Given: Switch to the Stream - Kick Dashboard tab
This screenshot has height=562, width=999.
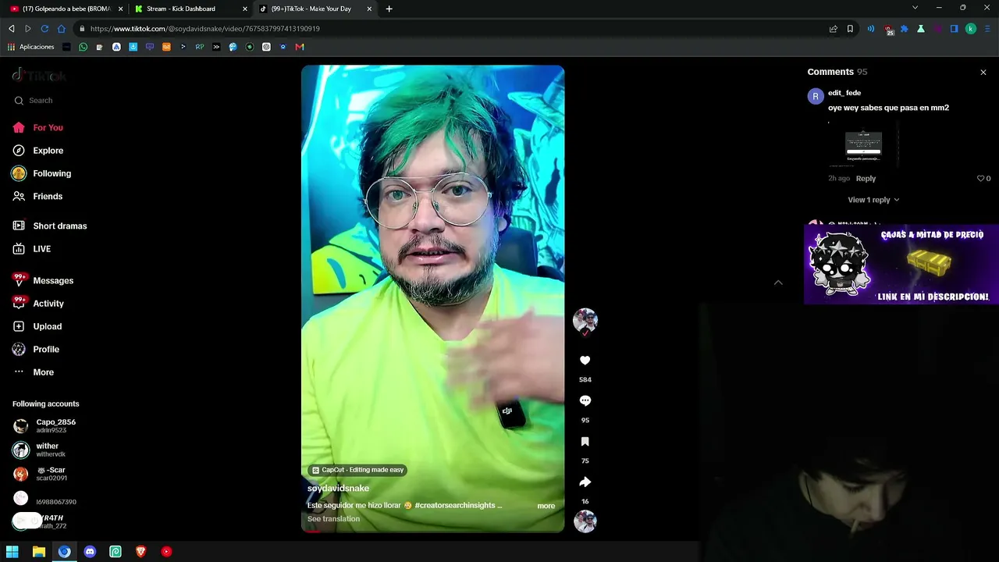Looking at the screenshot, I should tap(190, 9).
